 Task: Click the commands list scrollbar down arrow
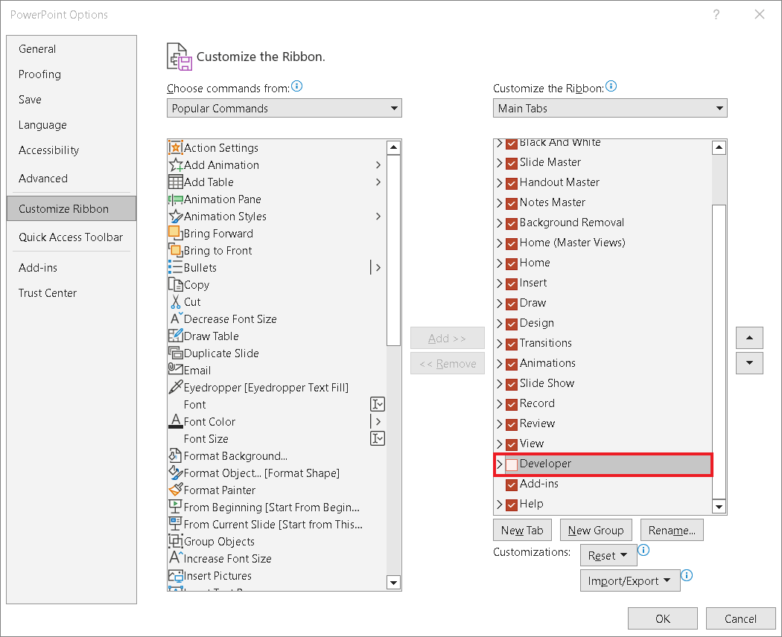point(393,583)
